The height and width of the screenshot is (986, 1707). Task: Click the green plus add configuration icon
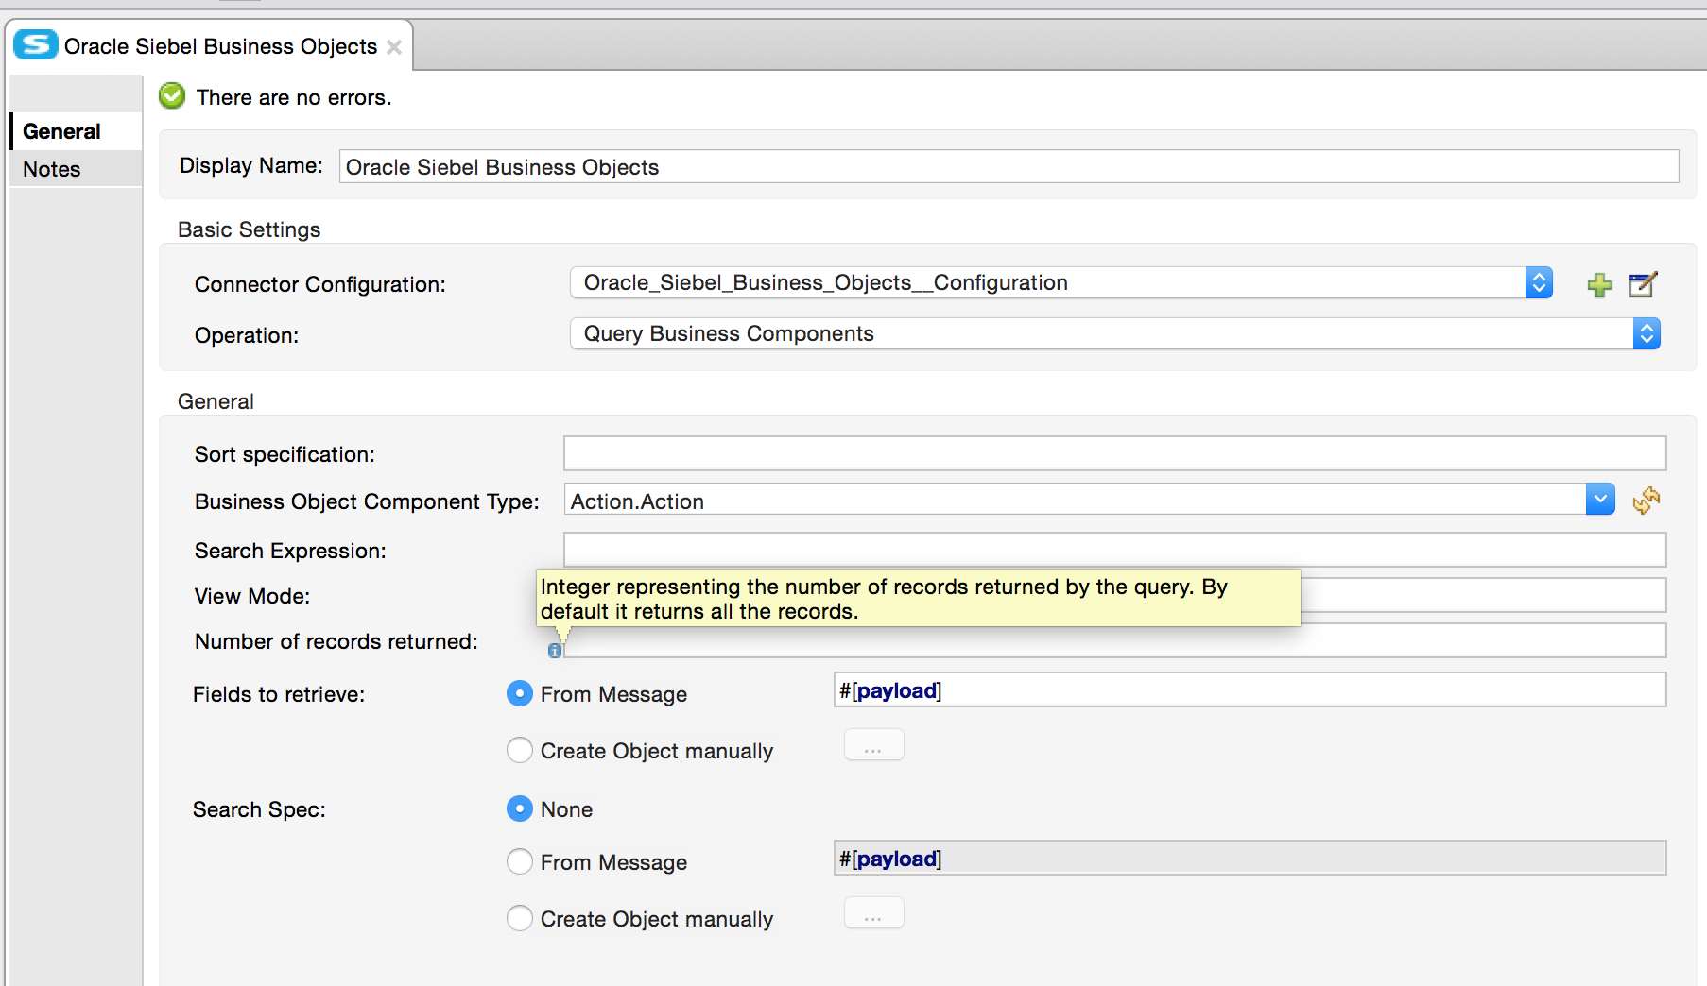1599,284
